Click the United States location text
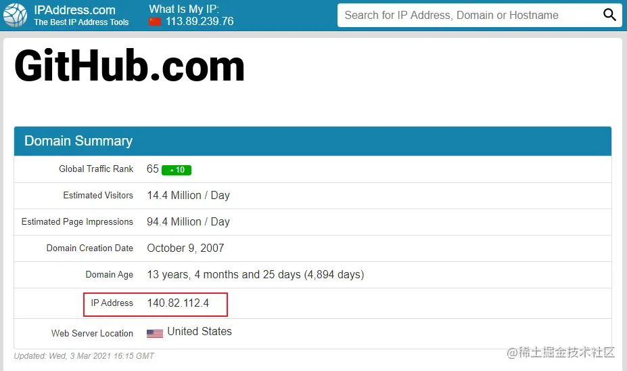Image resolution: width=627 pixels, height=371 pixels. (200, 331)
